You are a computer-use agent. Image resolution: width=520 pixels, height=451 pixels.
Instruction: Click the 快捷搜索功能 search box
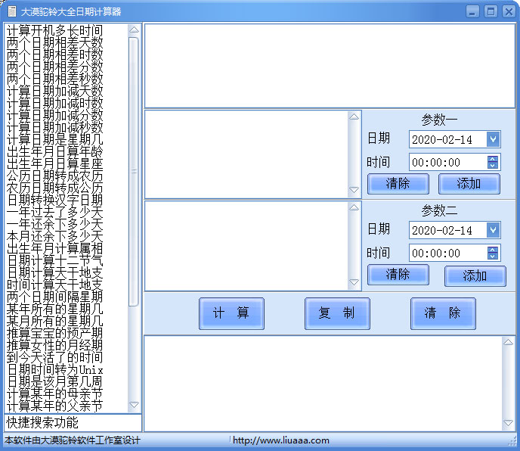[x=73, y=422]
